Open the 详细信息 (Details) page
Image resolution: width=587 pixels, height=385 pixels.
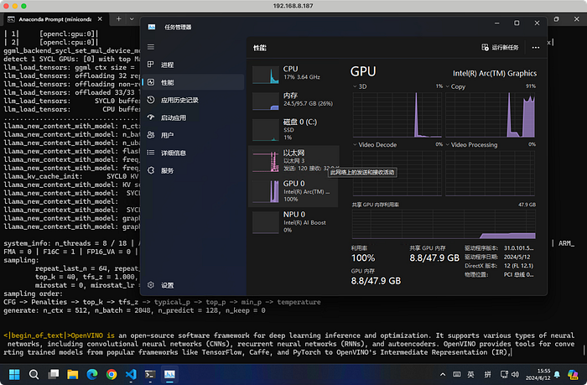193,153
